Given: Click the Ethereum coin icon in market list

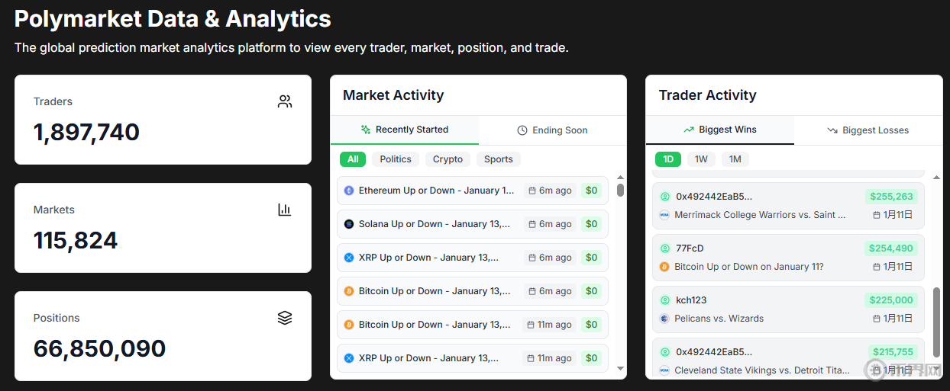Looking at the screenshot, I should 349,191.
